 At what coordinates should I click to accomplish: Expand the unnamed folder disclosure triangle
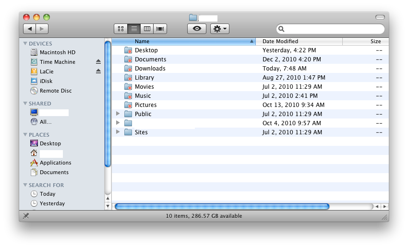(118, 123)
